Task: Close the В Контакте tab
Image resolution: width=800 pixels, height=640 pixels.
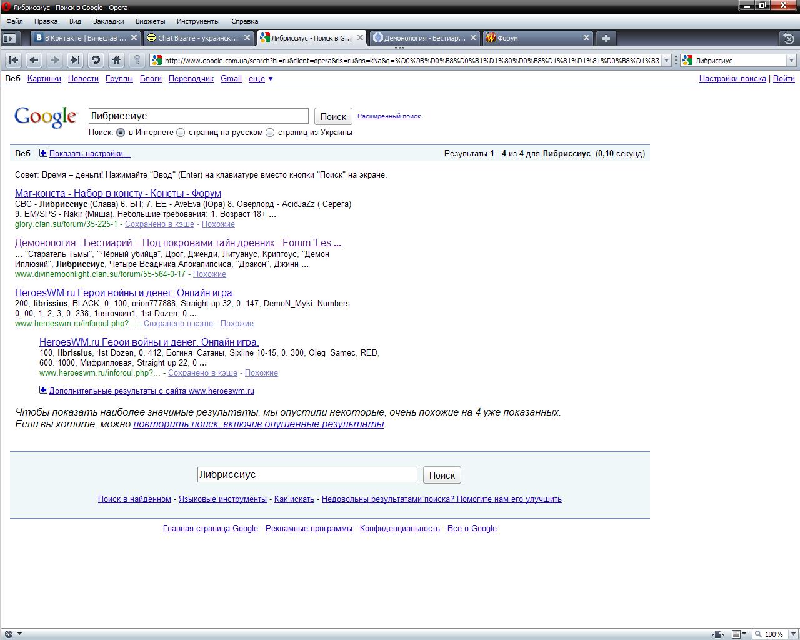Action: [x=133, y=37]
